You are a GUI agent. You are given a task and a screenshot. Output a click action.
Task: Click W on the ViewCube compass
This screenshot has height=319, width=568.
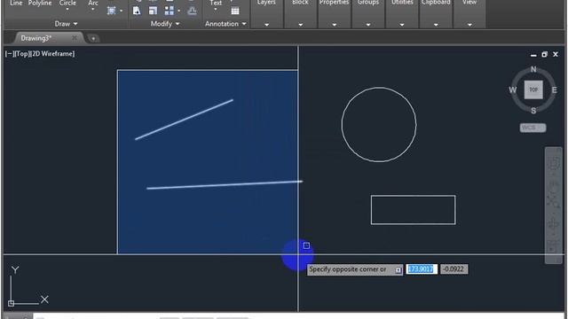pyautogui.click(x=513, y=89)
